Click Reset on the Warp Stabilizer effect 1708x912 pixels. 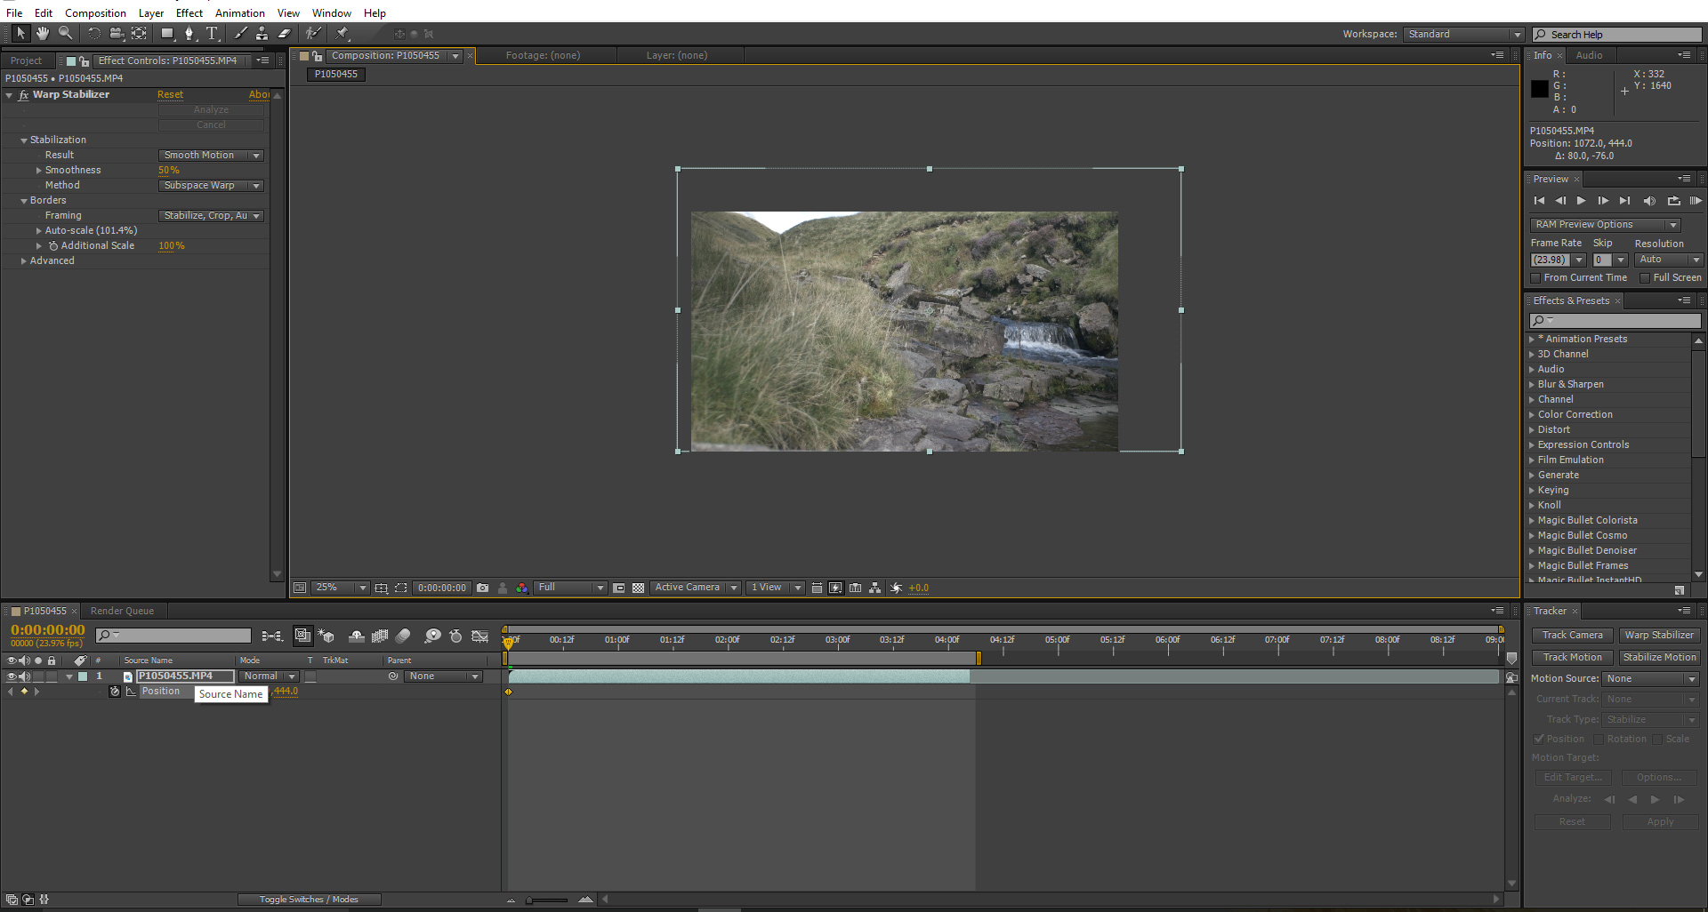pos(170,94)
